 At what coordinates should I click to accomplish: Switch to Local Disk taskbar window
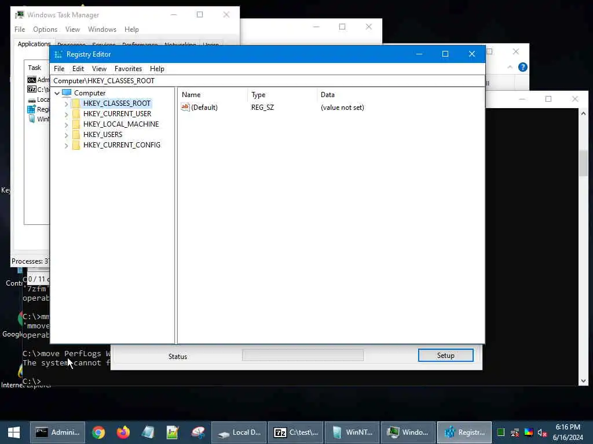click(239, 432)
